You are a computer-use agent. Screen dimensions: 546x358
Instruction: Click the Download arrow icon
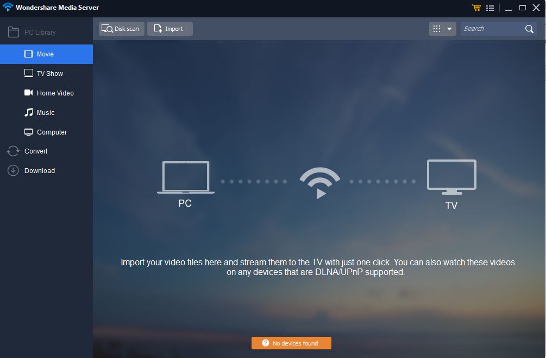(x=13, y=171)
